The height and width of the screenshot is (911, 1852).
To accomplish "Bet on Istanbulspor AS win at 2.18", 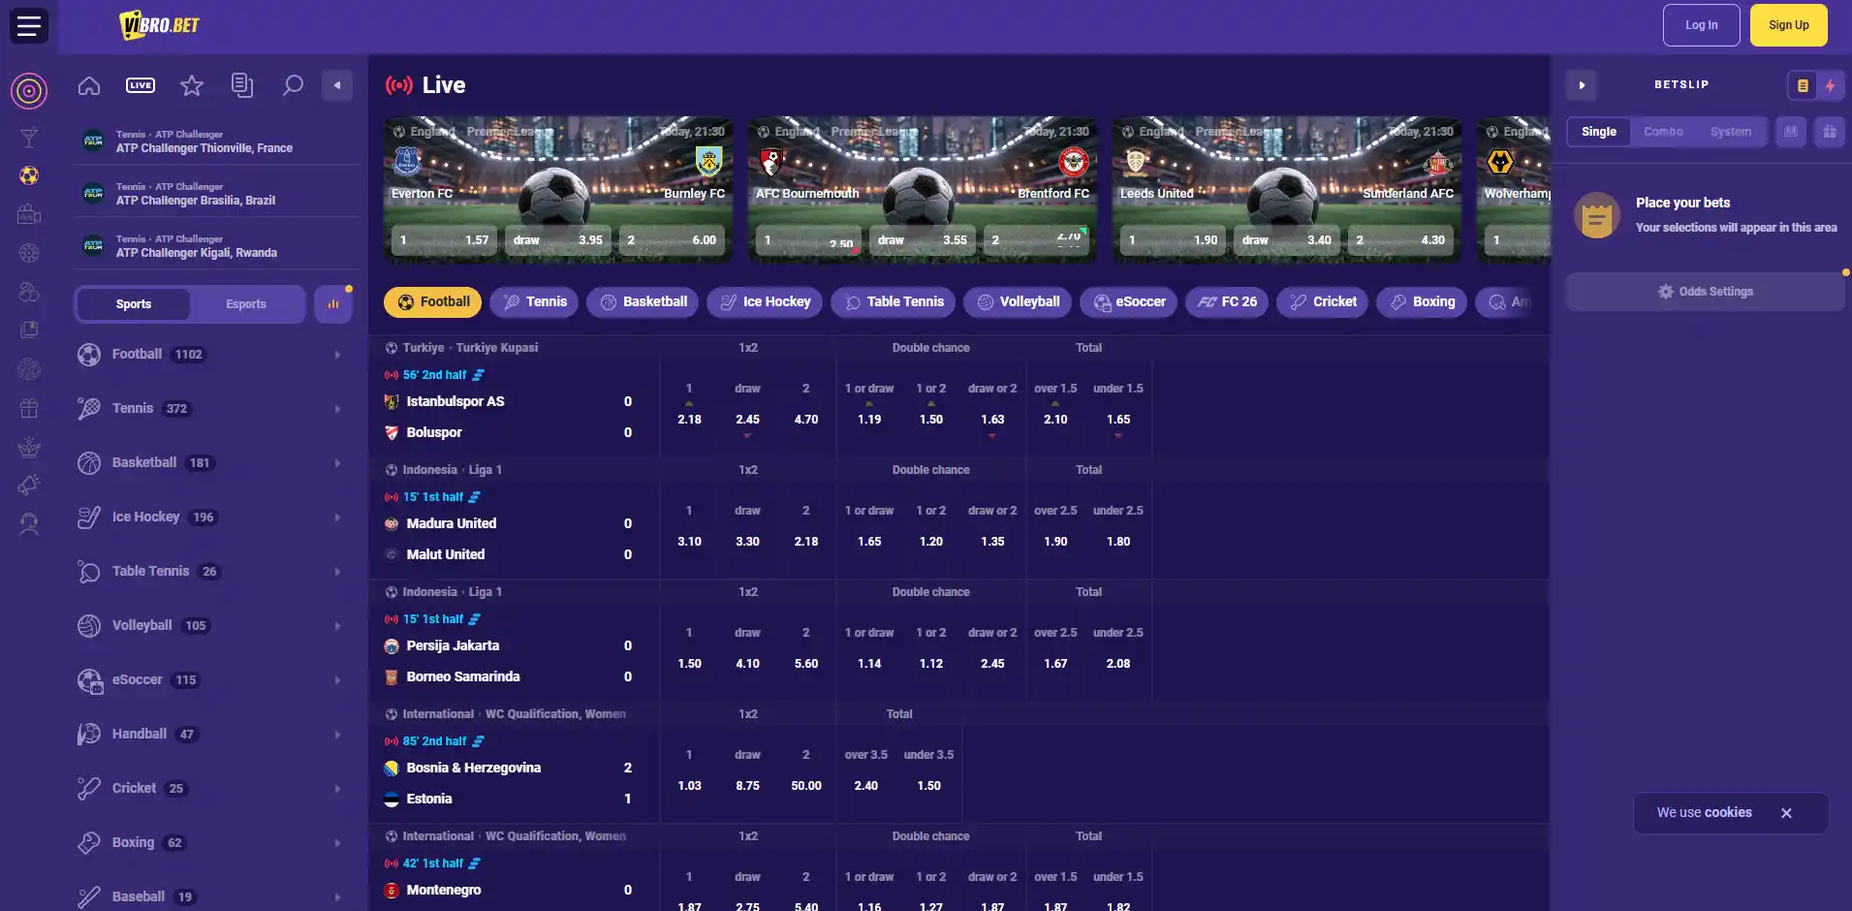I will tap(689, 420).
